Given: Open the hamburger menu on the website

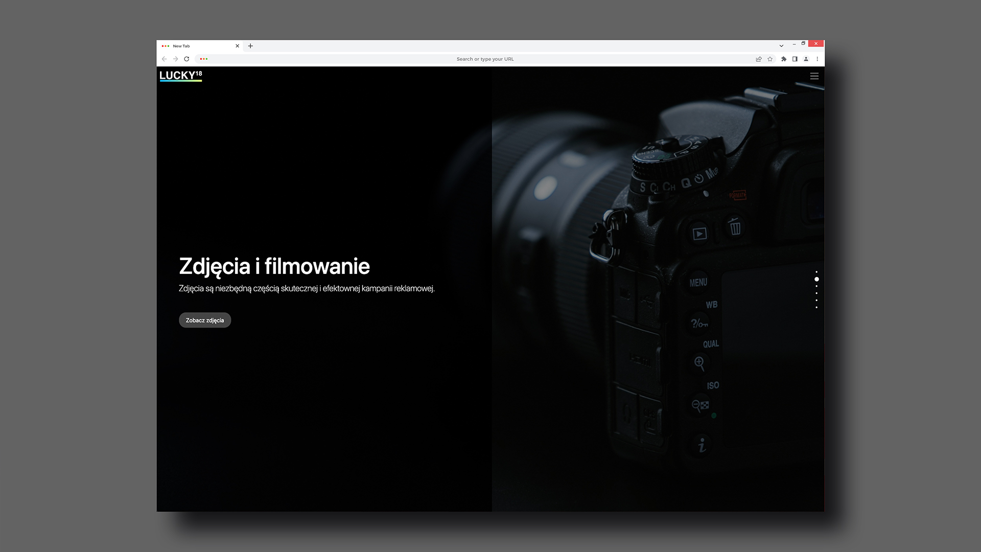Looking at the screenshot, I should click(x=814, y=76).
